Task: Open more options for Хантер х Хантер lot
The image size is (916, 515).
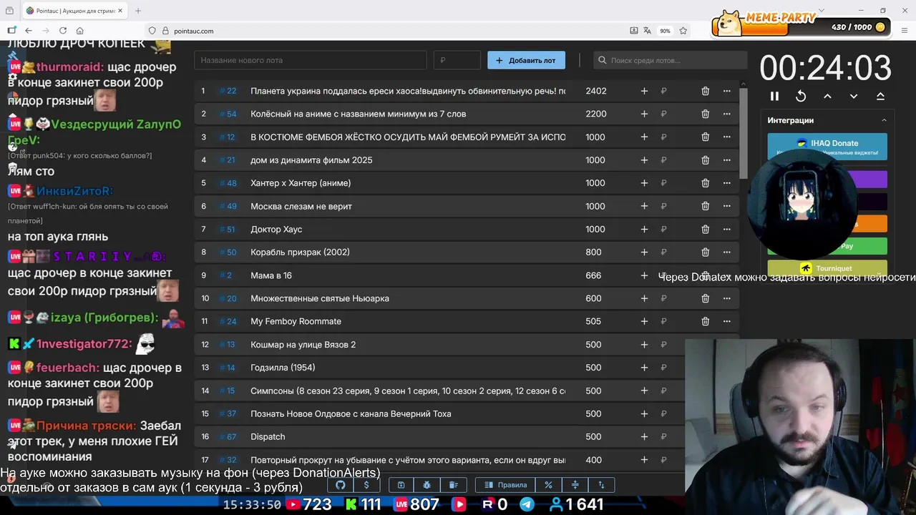Action: click(726, 183)
